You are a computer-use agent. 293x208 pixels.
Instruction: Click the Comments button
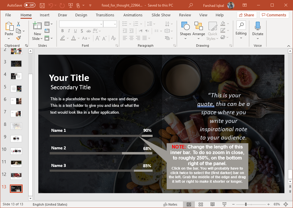tap(274, 15)
